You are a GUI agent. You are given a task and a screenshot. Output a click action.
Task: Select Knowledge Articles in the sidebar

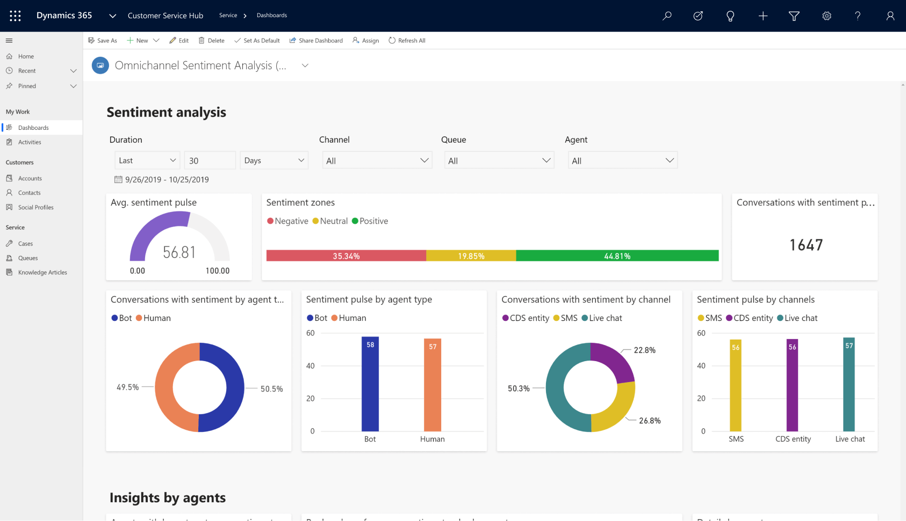coord(42,273)
